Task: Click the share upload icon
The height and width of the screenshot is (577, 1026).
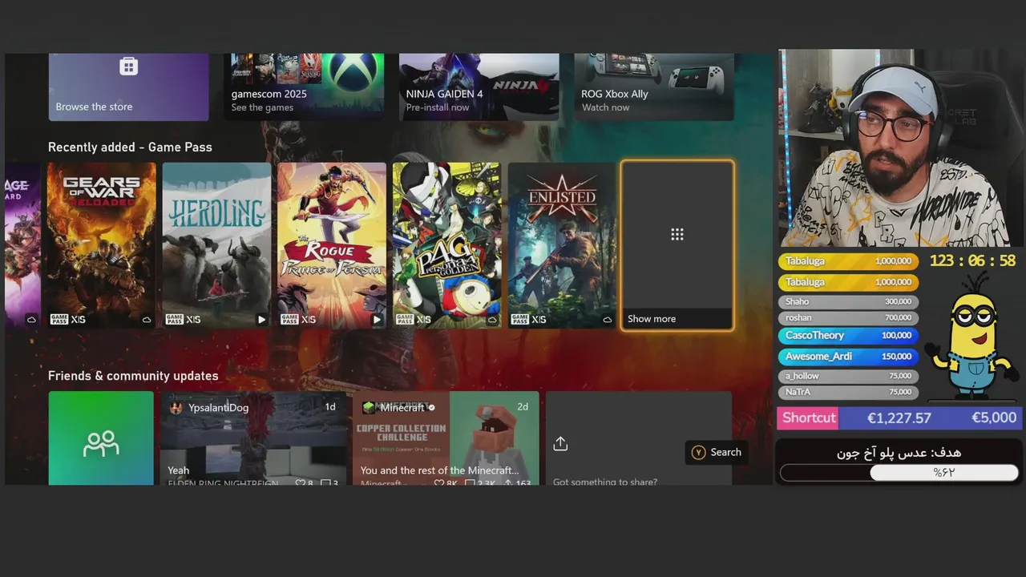Action: click(560, 444)
